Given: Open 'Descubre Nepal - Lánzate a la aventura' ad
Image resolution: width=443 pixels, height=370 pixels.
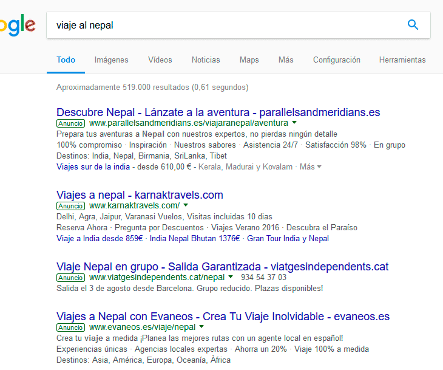Looking at the screenshot, I should [x=218, y=112].
